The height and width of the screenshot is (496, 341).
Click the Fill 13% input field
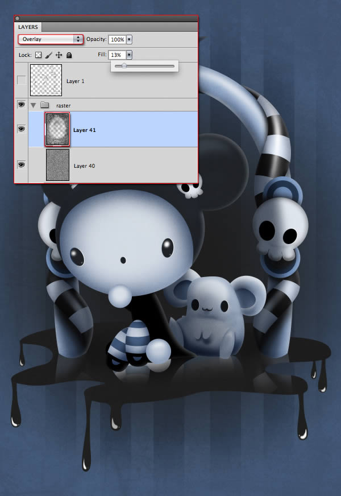(x=117, y=55)
